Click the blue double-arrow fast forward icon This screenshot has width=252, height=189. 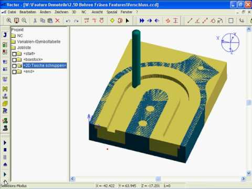click(x=142, y=20)
